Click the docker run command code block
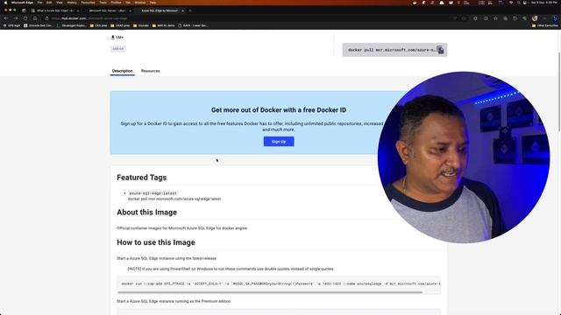 pos(279,283)
